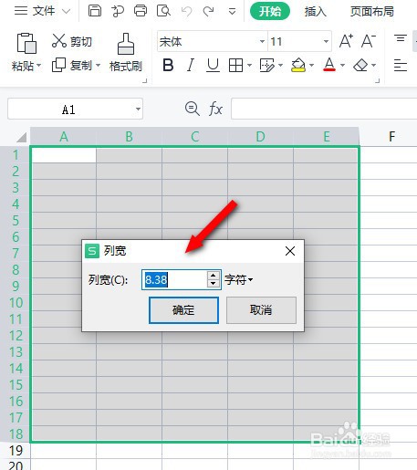Open the clipboard dialog launcher
Viewport: 417px width, 470px height.
(x=145, y=80)
